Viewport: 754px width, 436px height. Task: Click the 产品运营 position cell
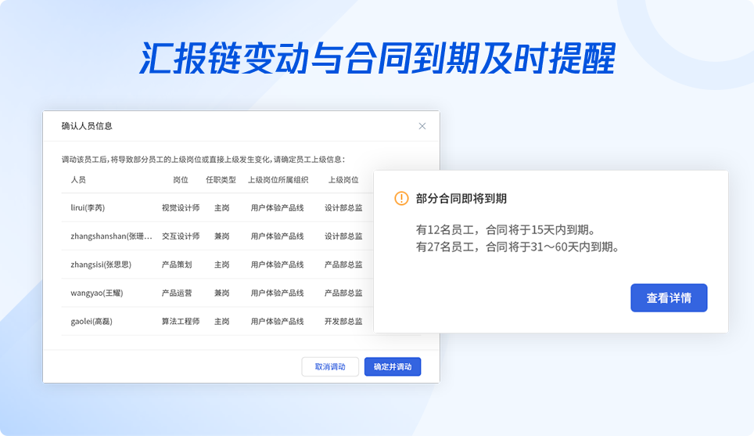tap(177, 293)
